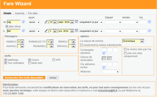The height and width of the screenshot is (97, 157).
Task: Open Sénior(s) count dropdown
Action: [72, 46]
